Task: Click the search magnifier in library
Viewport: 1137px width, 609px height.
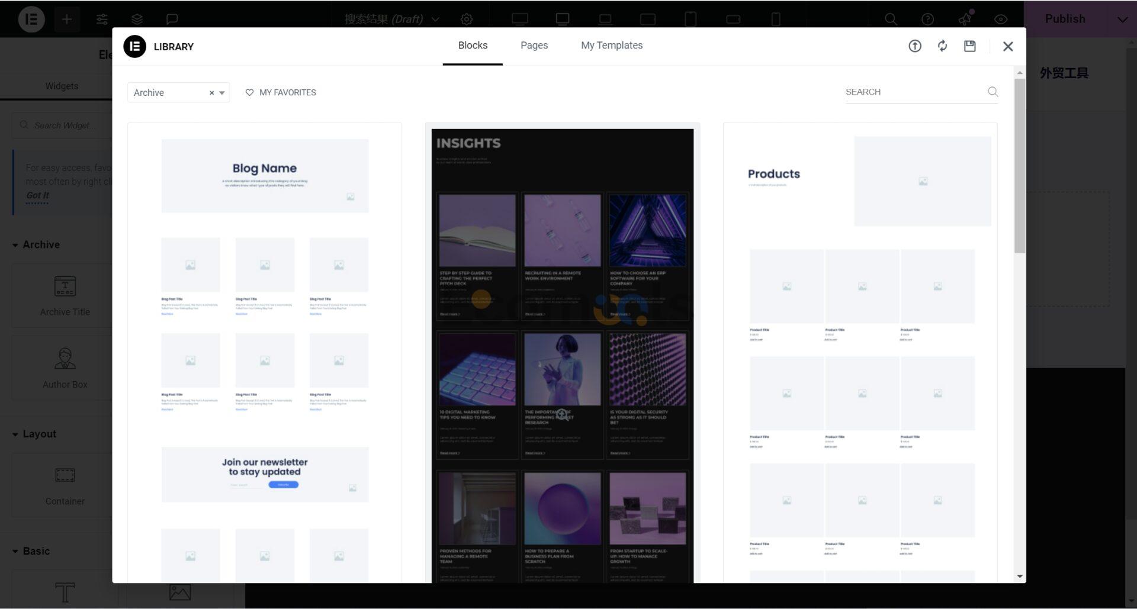Action: click(993, 92)
